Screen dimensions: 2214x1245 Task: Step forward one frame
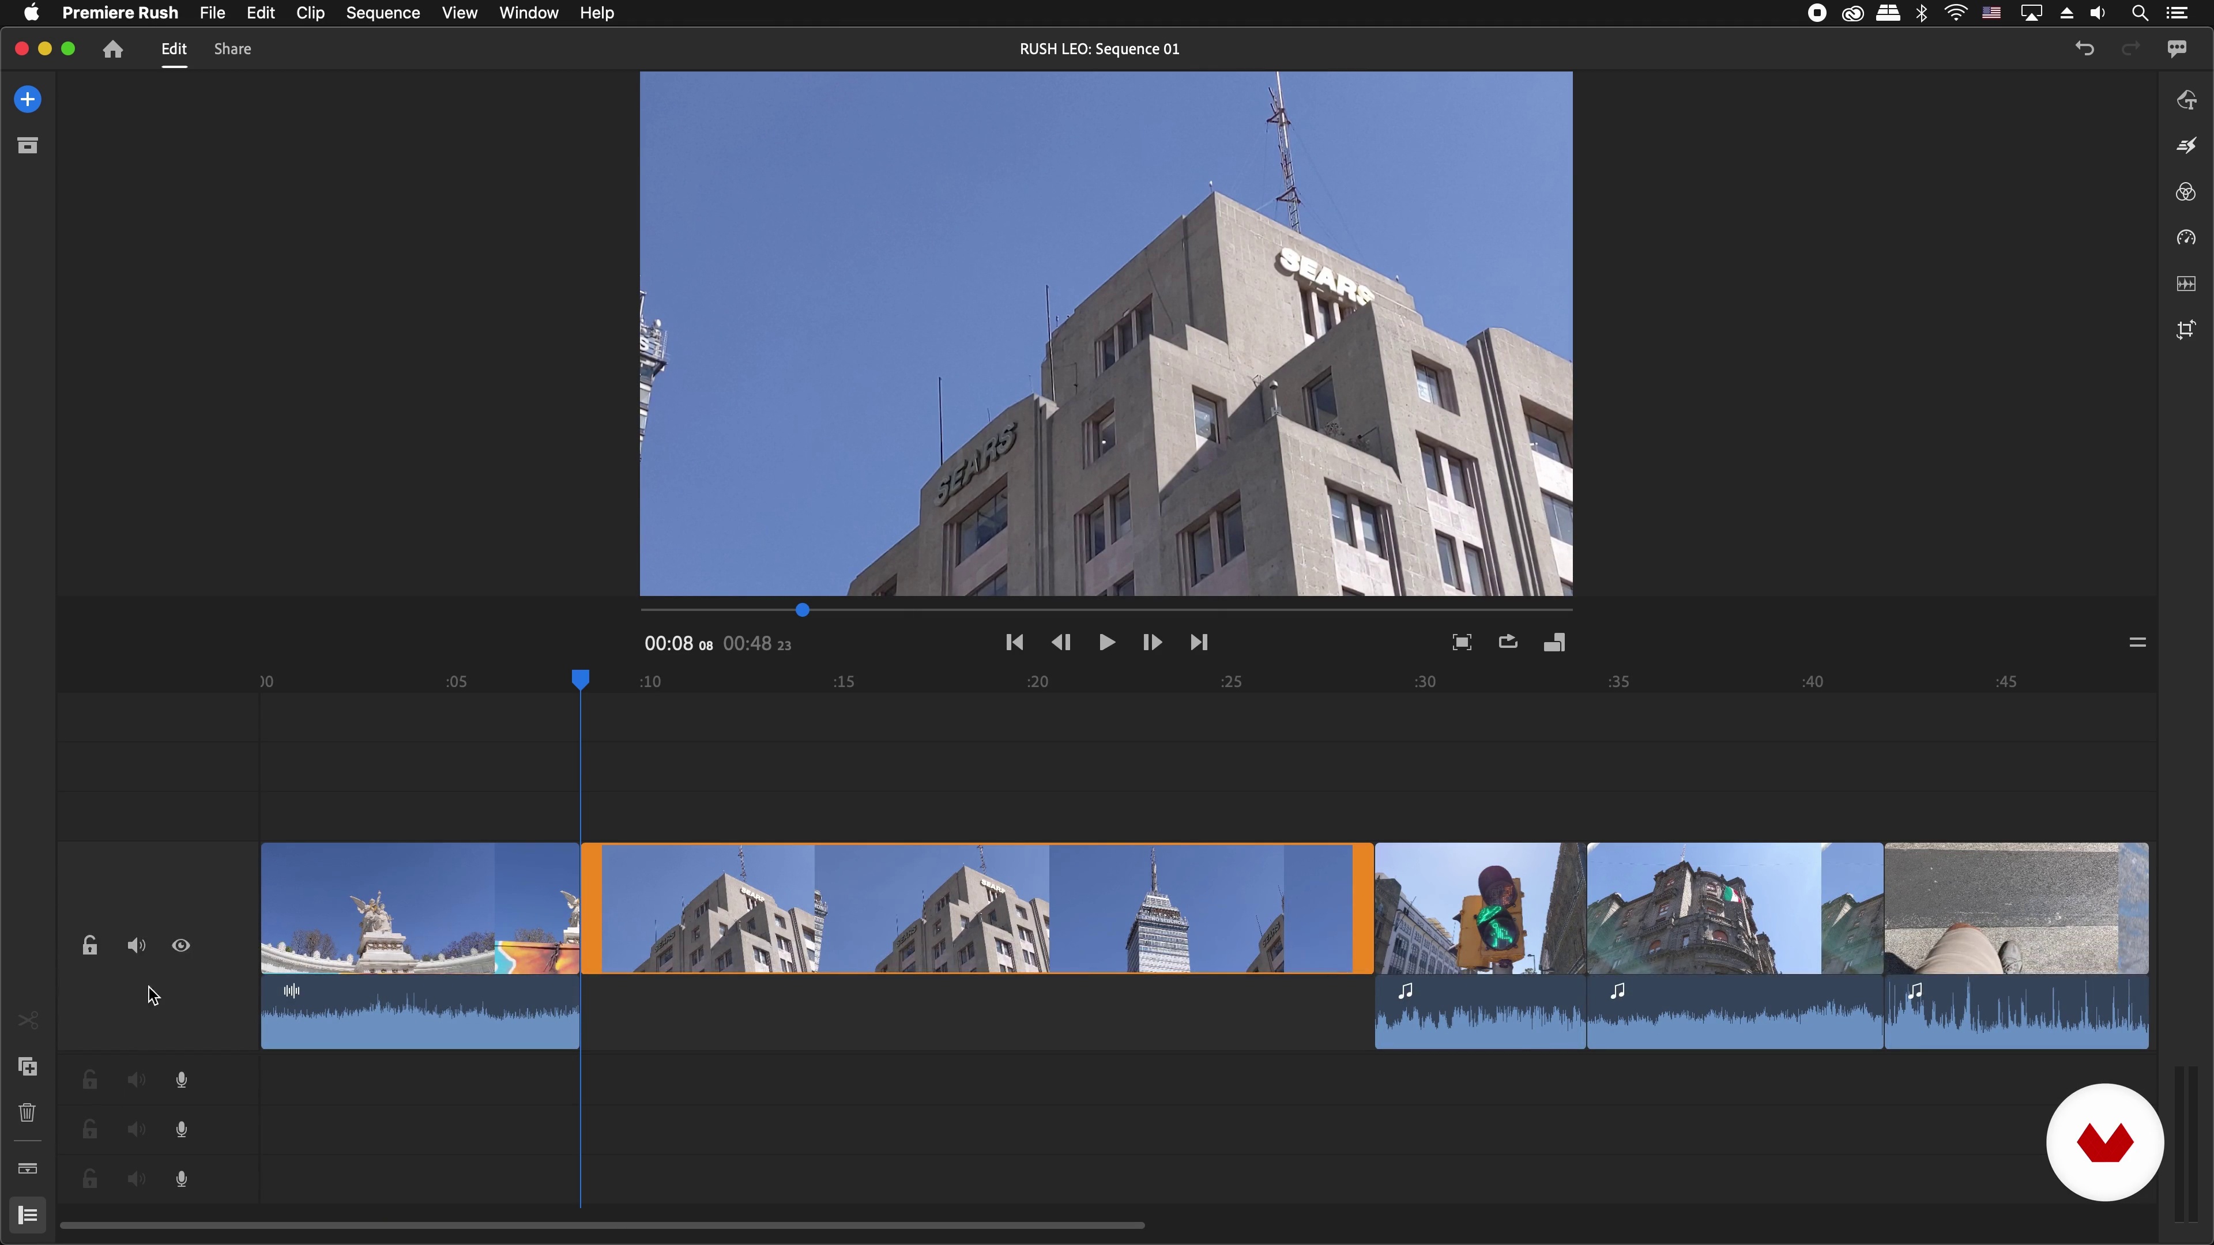click(1153, 643)
